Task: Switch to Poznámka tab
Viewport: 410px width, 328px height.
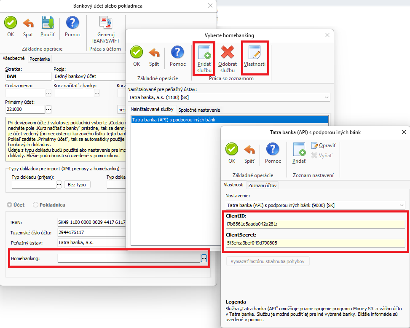Action: [40, 59]
